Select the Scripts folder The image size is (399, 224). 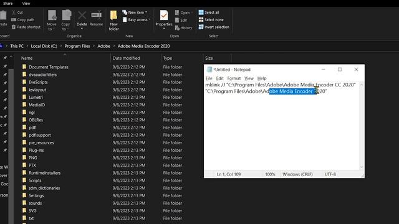point(35,180)
